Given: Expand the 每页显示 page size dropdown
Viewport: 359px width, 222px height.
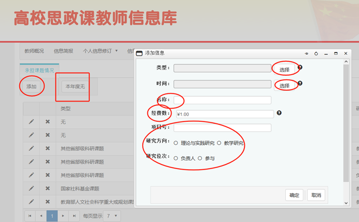Looking at the screenshot, I should click(112, 215).
